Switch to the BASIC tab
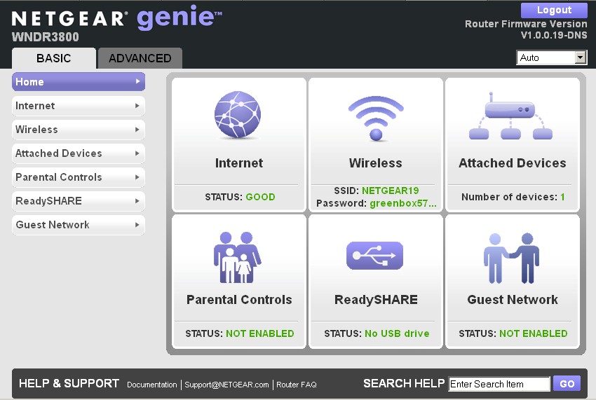The height and width of the screenshot is (400, 596). click(53, 58)
